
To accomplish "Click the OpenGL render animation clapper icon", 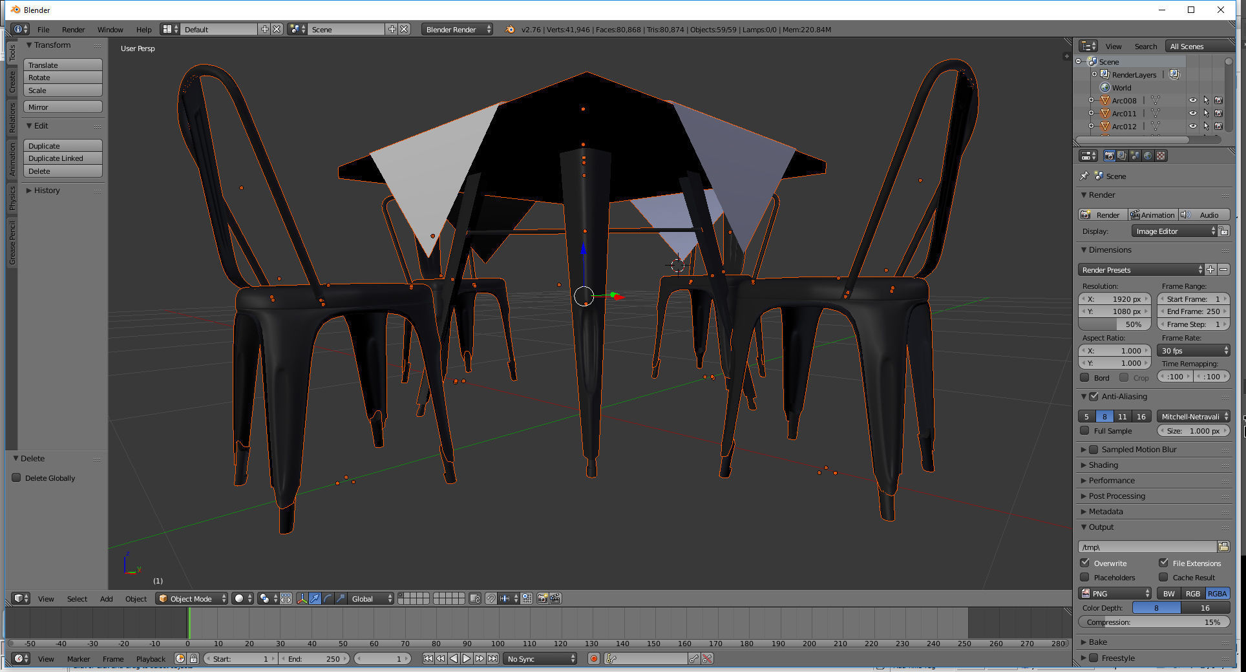I will 555,598.
